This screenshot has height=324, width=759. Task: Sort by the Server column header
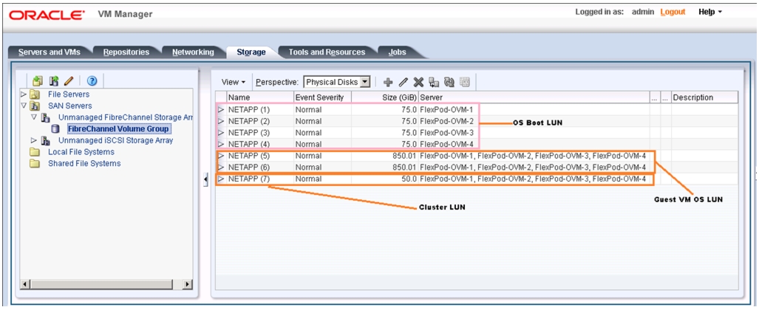(534, 97)
